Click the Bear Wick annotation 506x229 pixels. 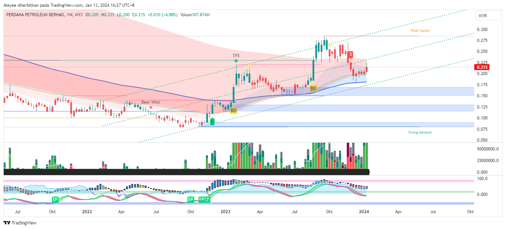coord(151,102)
